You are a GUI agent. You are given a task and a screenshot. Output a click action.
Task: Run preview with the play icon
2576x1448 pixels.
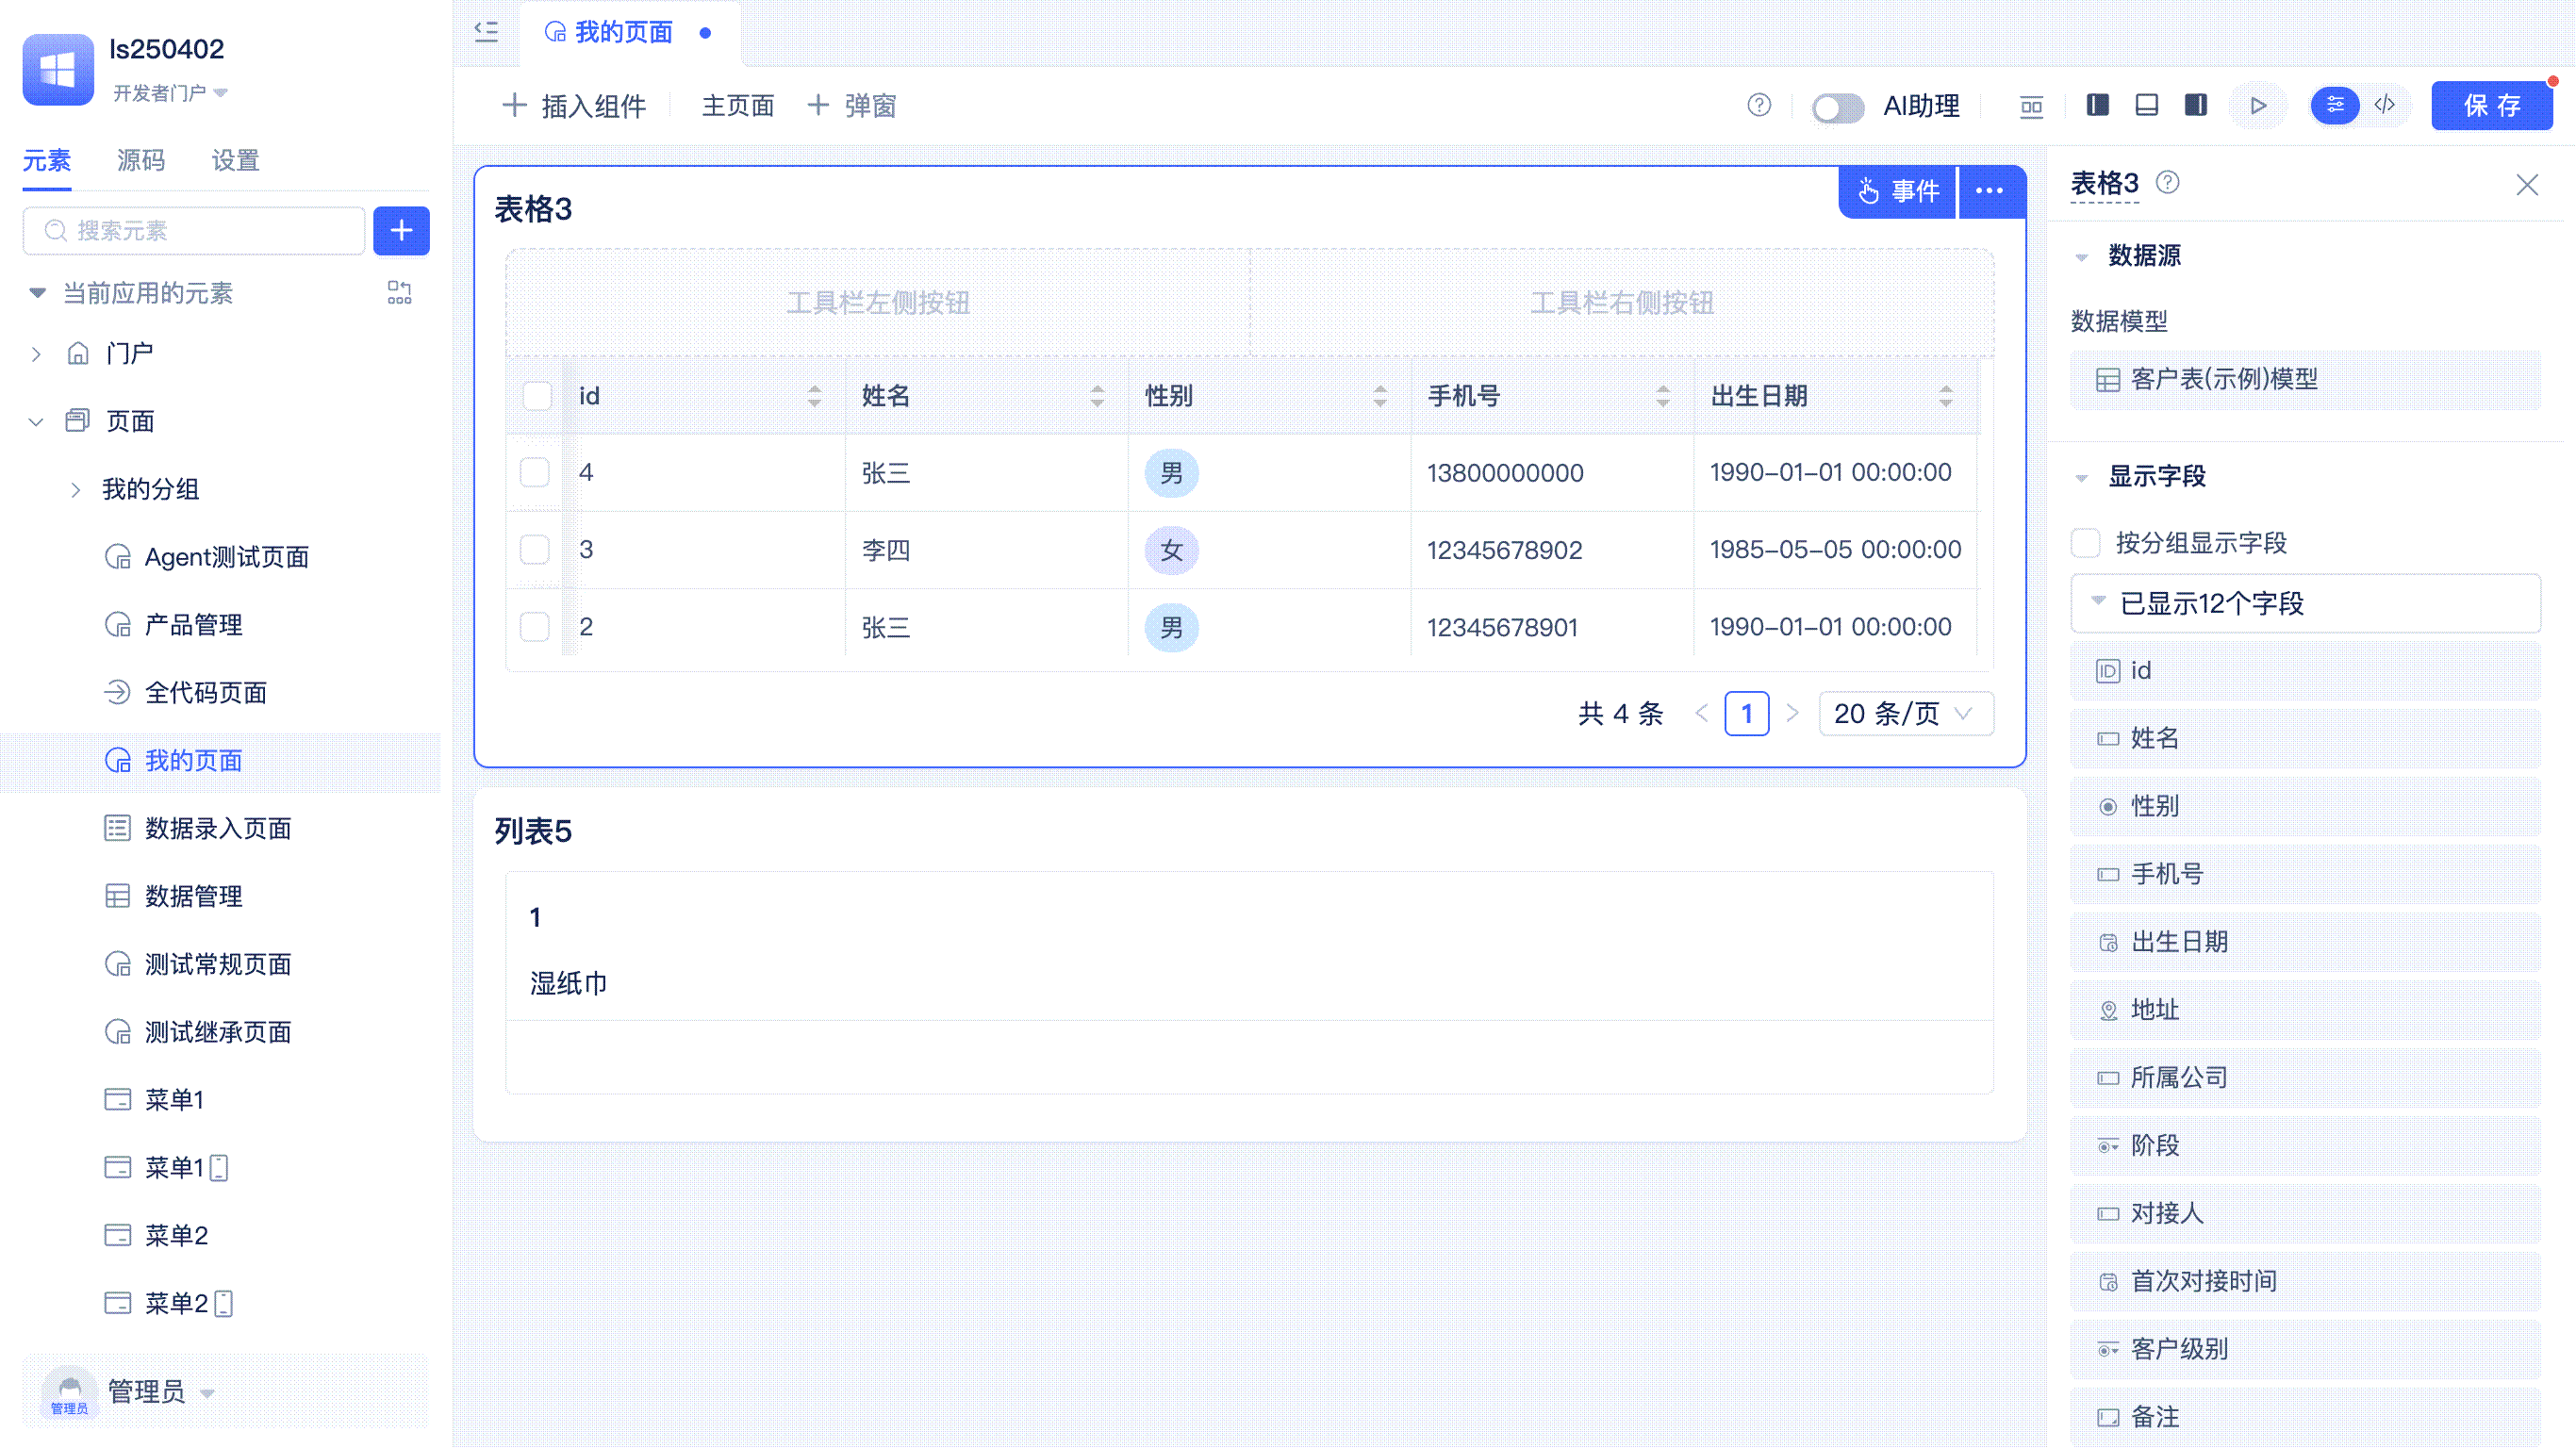2258,105
